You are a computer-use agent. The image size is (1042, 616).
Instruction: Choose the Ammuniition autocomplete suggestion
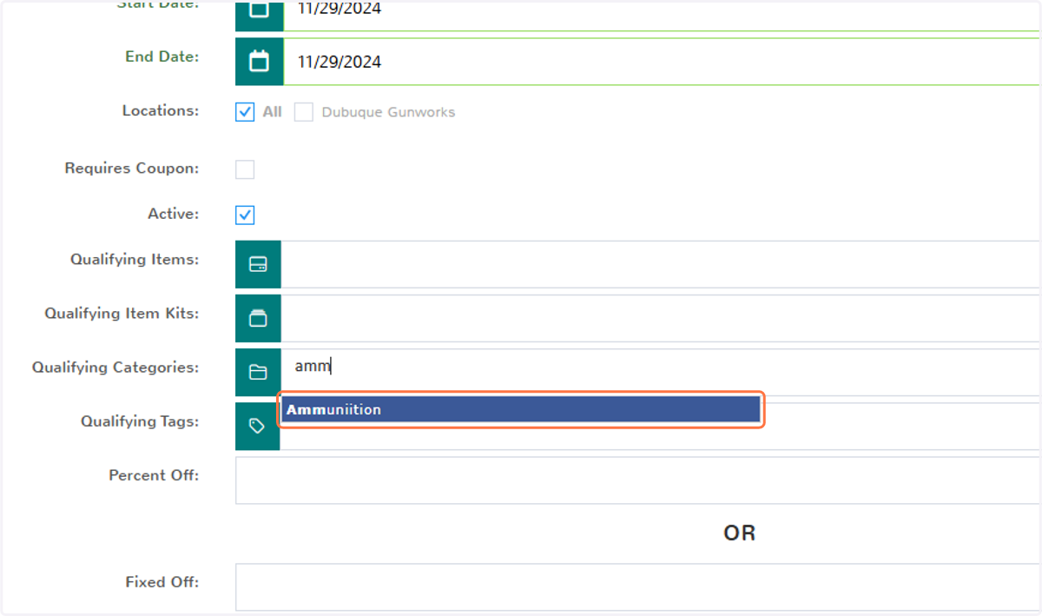[x=520, y=409]
